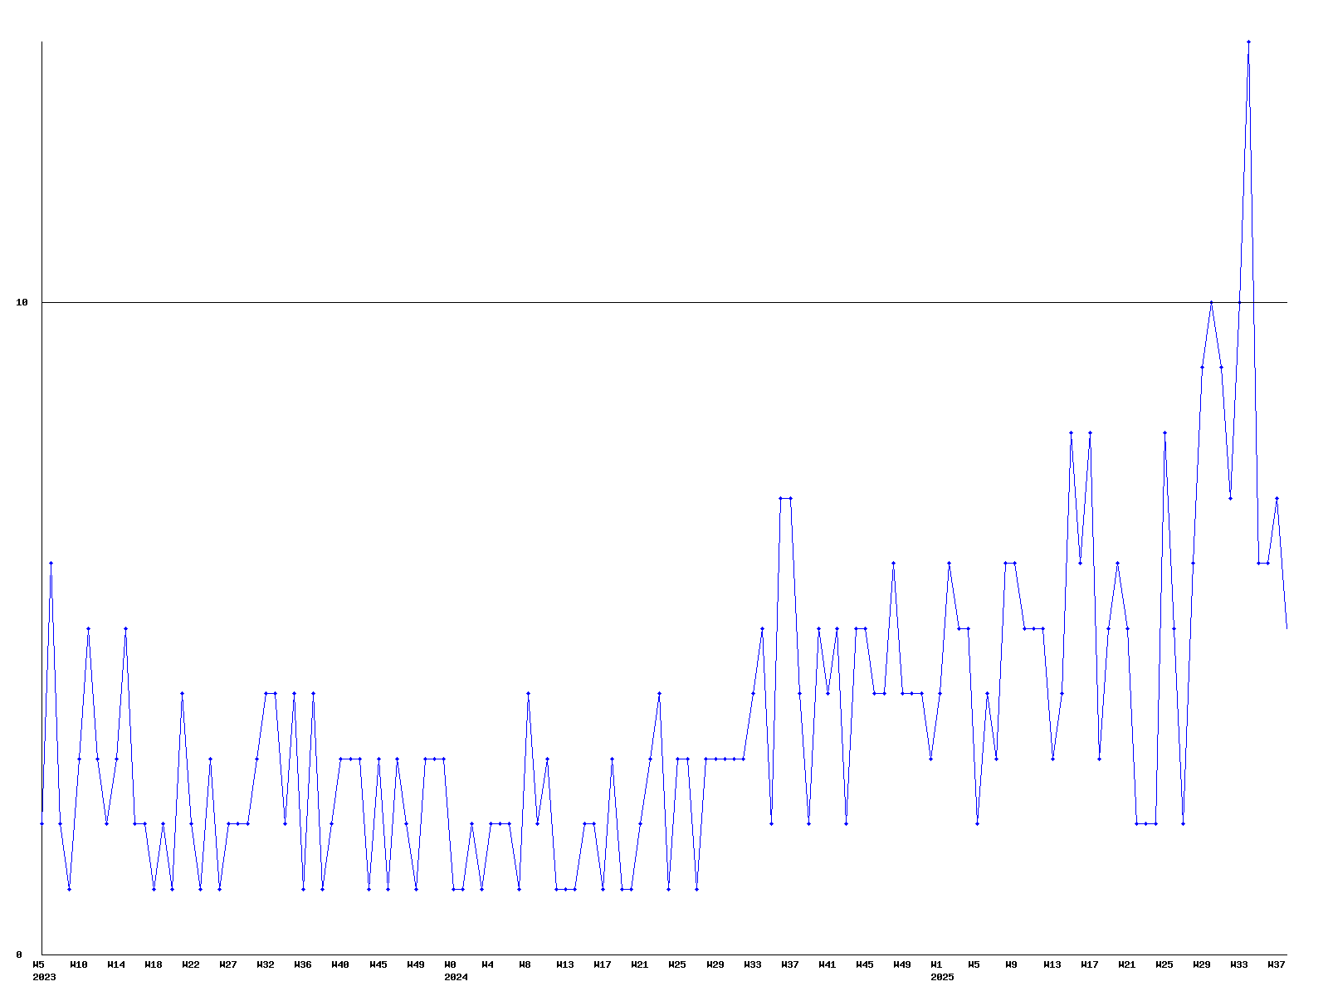Select the 2025 year label on the x-axis

942,977
